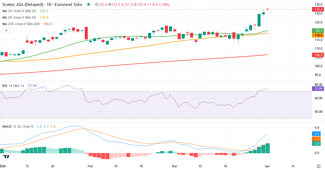Click the orange 118.8 SMA price tag

(318, 35)
